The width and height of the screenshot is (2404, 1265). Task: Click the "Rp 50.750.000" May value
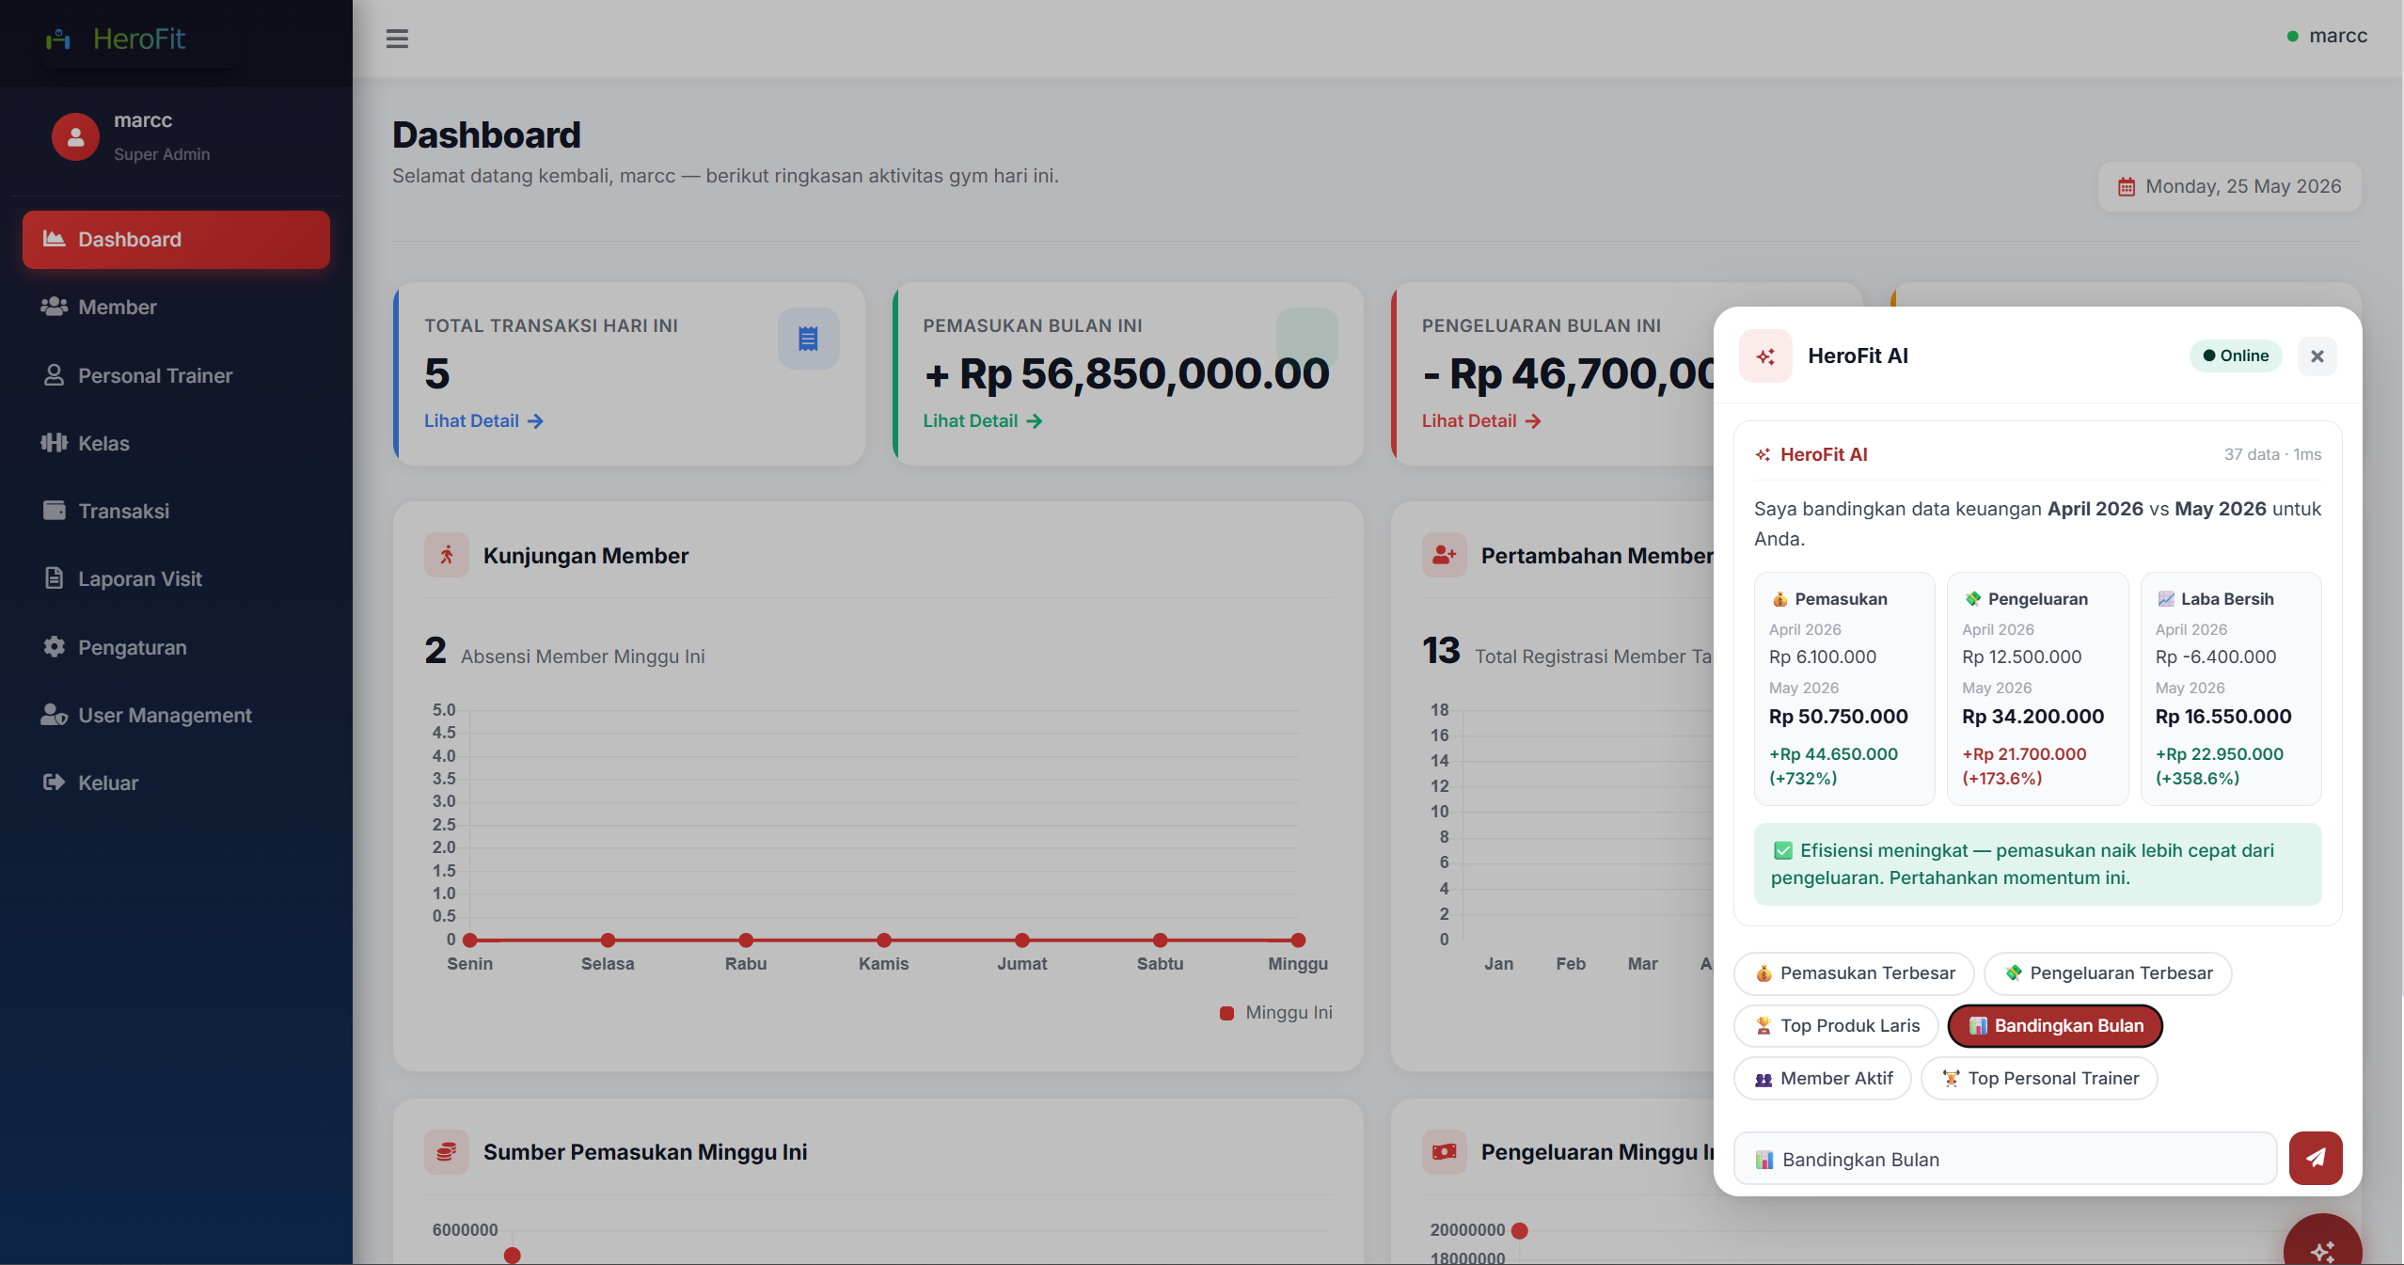click(1838, 717)
